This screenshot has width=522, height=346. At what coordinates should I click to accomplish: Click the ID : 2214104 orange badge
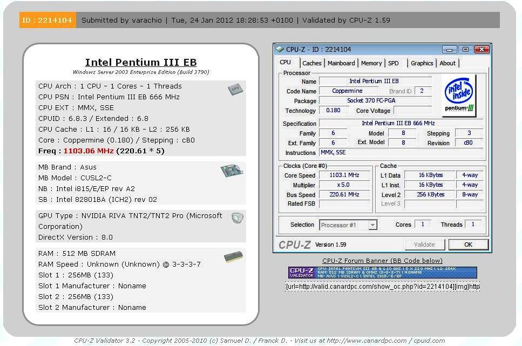tap(48, 20)
